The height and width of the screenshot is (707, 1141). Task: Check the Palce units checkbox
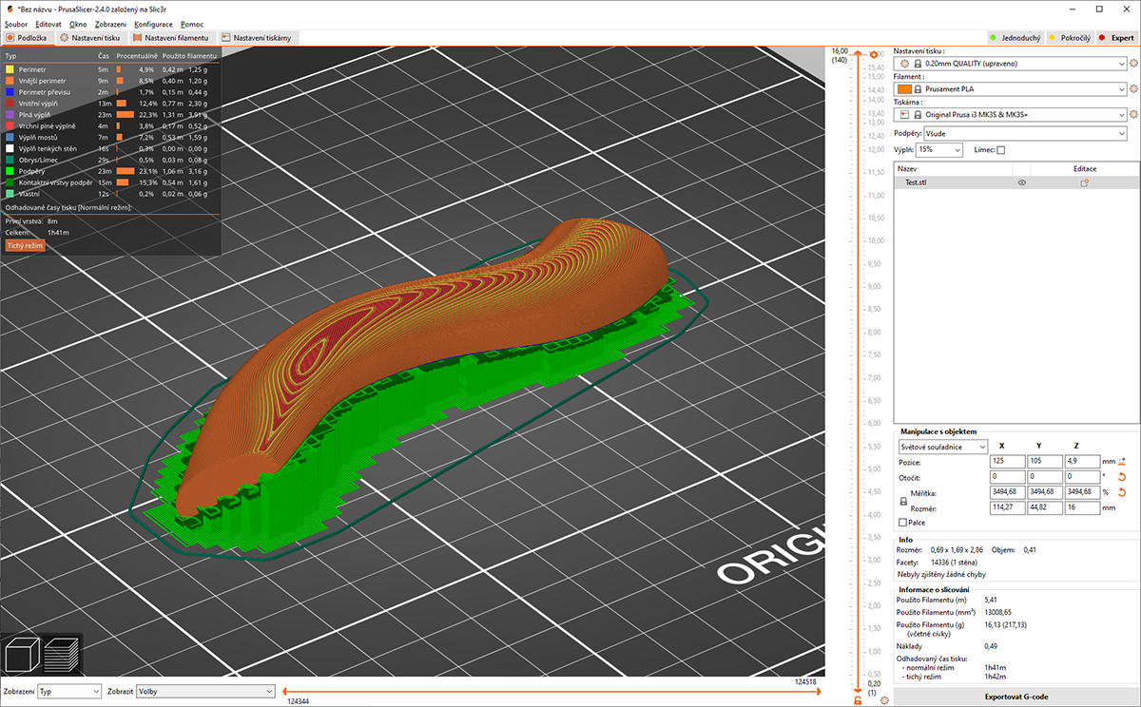coord(903,523)
